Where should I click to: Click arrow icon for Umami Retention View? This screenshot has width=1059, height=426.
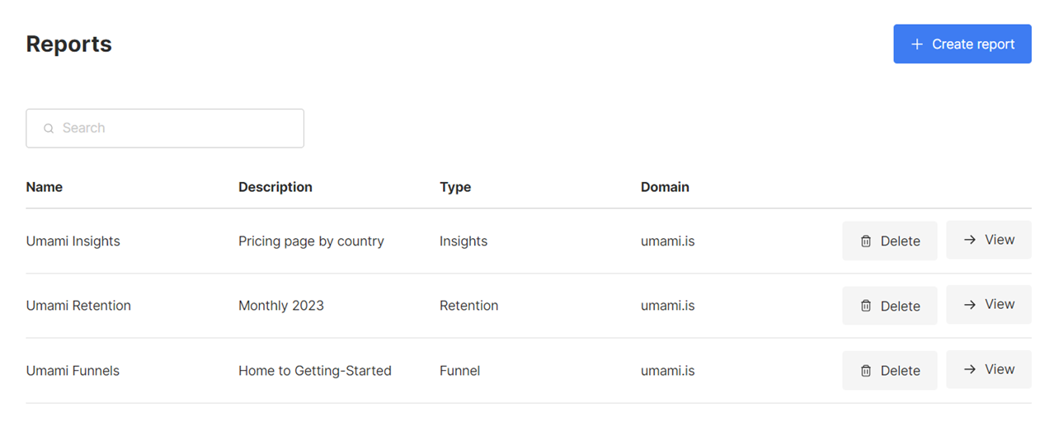[x=970, y=304]
